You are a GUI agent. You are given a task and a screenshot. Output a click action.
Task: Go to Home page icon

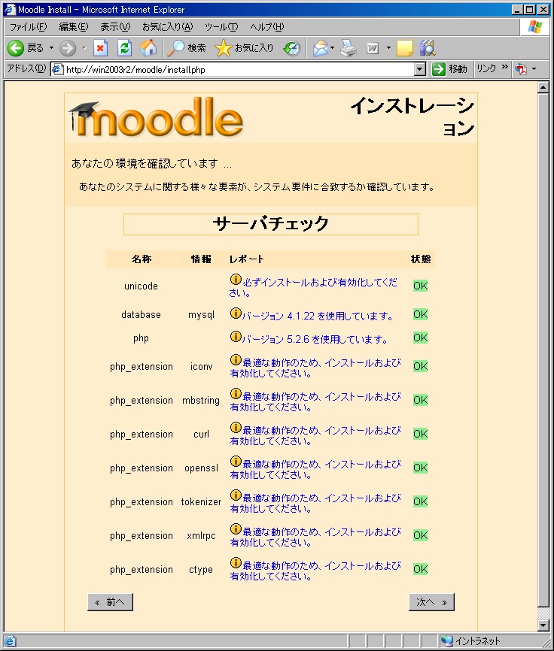click(148, 48)
